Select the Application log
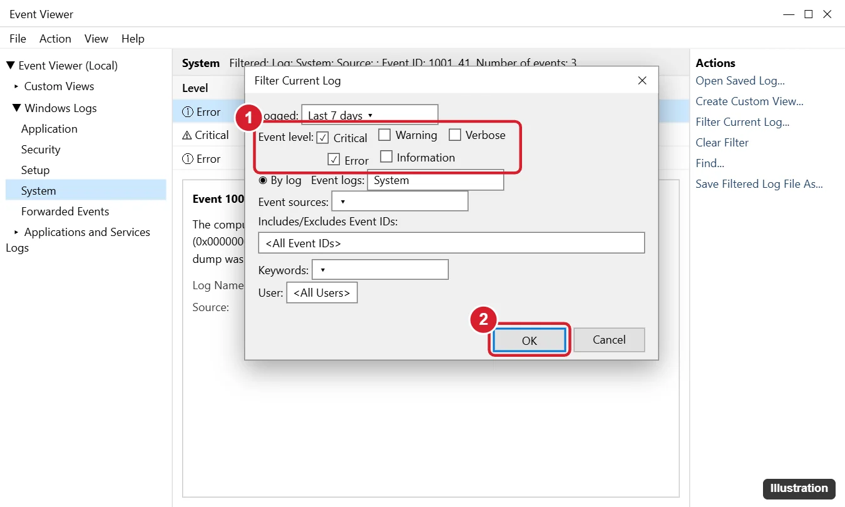 click(x=49, y=129)
